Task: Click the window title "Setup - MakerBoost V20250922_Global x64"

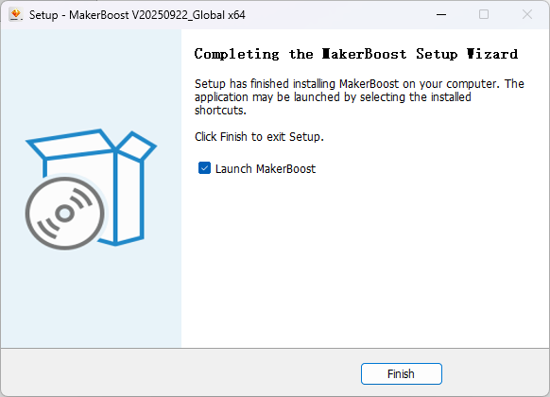Action: point(137,15)
